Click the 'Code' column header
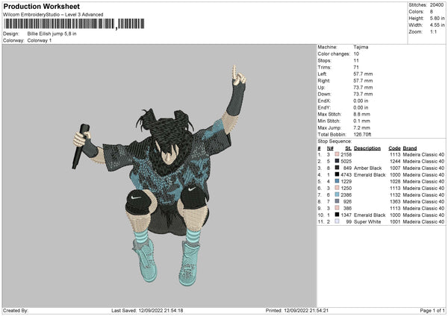448x316 pixels. click(394, 148)
